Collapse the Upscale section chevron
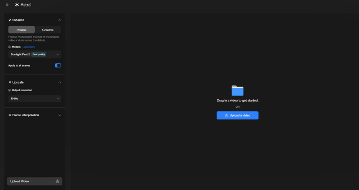This screenshot has height=190, width=359. pyautogui.click(x=60, y=82)
